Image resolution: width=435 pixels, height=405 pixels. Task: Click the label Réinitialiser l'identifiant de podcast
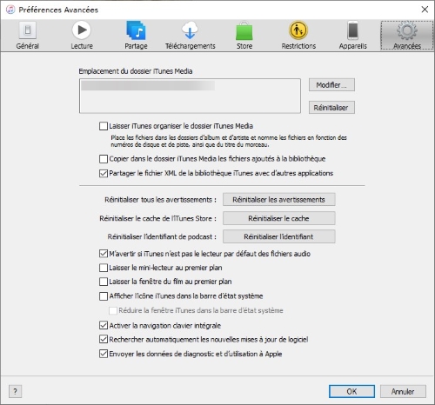pyautogui.click(x=162, y=236)
